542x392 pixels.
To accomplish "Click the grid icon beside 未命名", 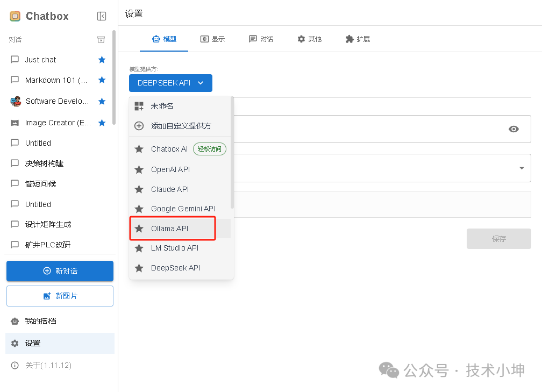I will coord(139,106).
